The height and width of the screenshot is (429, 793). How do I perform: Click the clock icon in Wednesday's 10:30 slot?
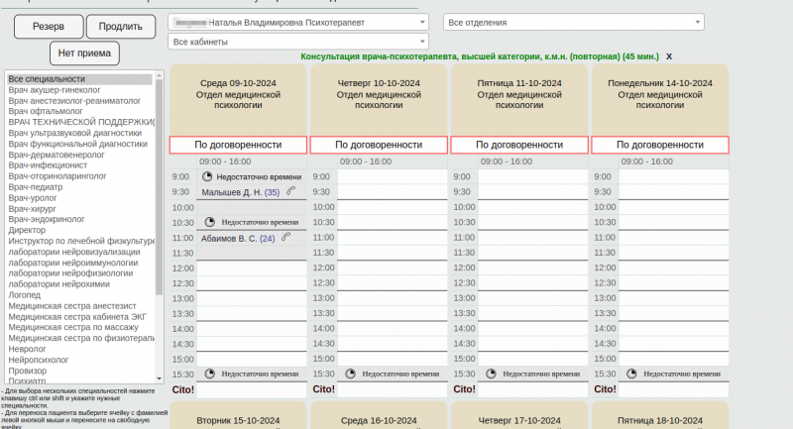point(208,223)
